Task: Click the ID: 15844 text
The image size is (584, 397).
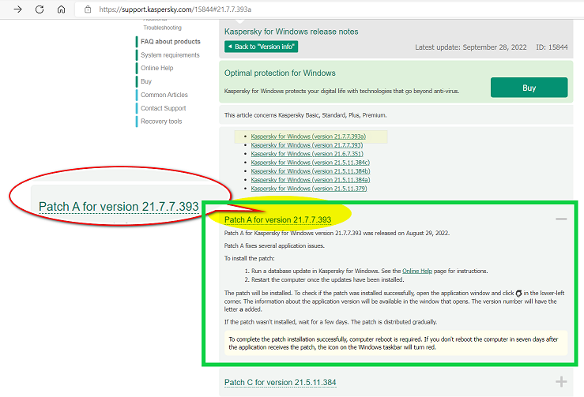Action: [x=552, y=47]
